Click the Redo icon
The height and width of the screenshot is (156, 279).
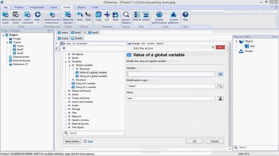(x=88, y=15)
